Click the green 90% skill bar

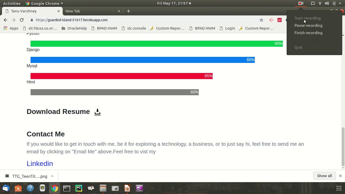(x=157, y=44)
